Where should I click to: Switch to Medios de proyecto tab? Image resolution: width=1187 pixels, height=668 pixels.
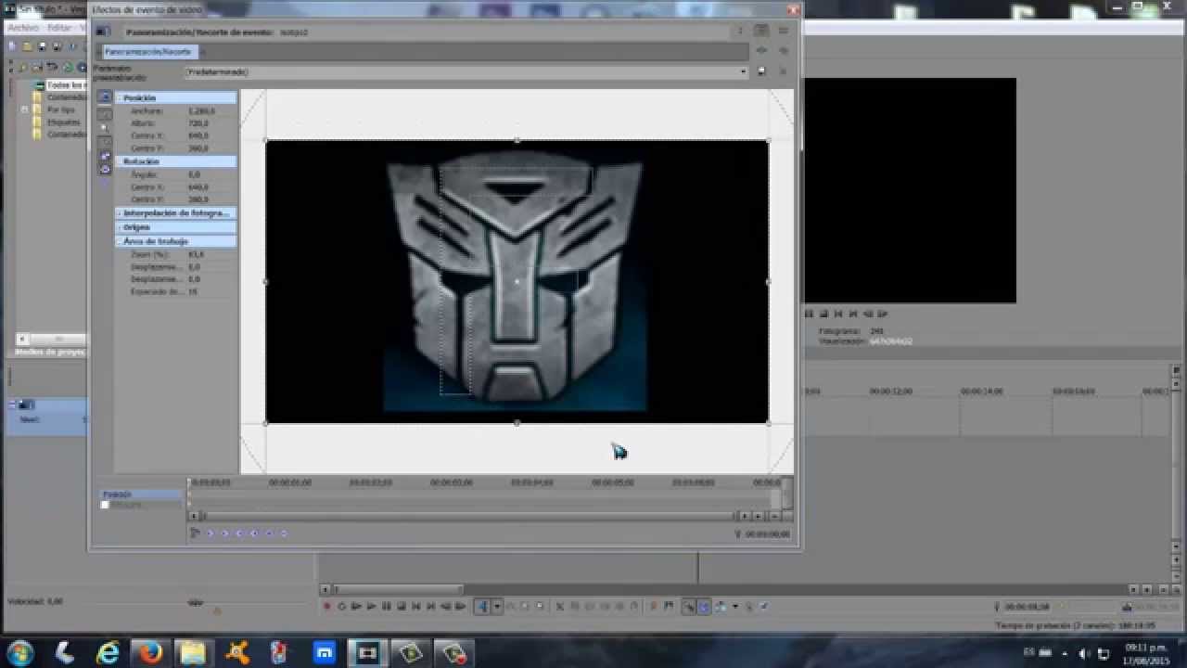point(51,352)
